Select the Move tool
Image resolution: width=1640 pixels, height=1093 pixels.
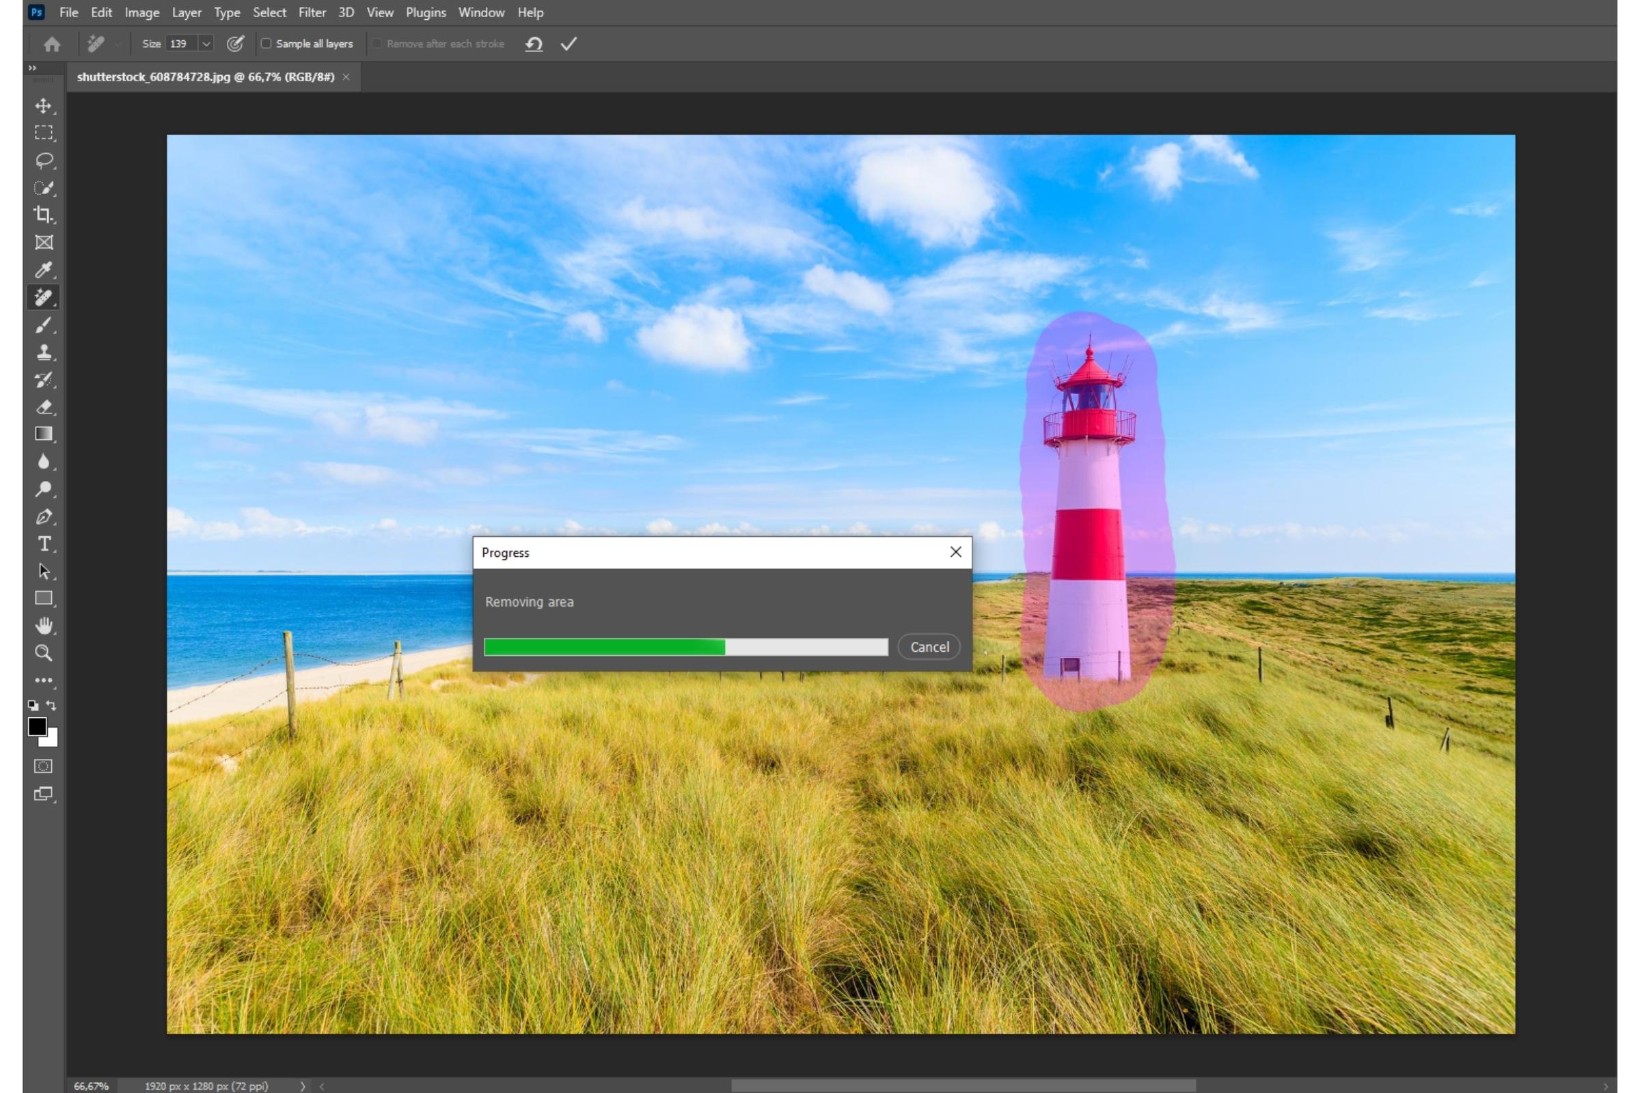43,106
